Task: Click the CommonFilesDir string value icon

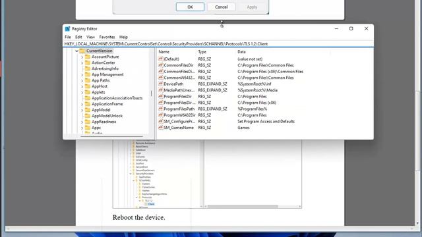Action: pyautogui.click(x=161, y=65)
